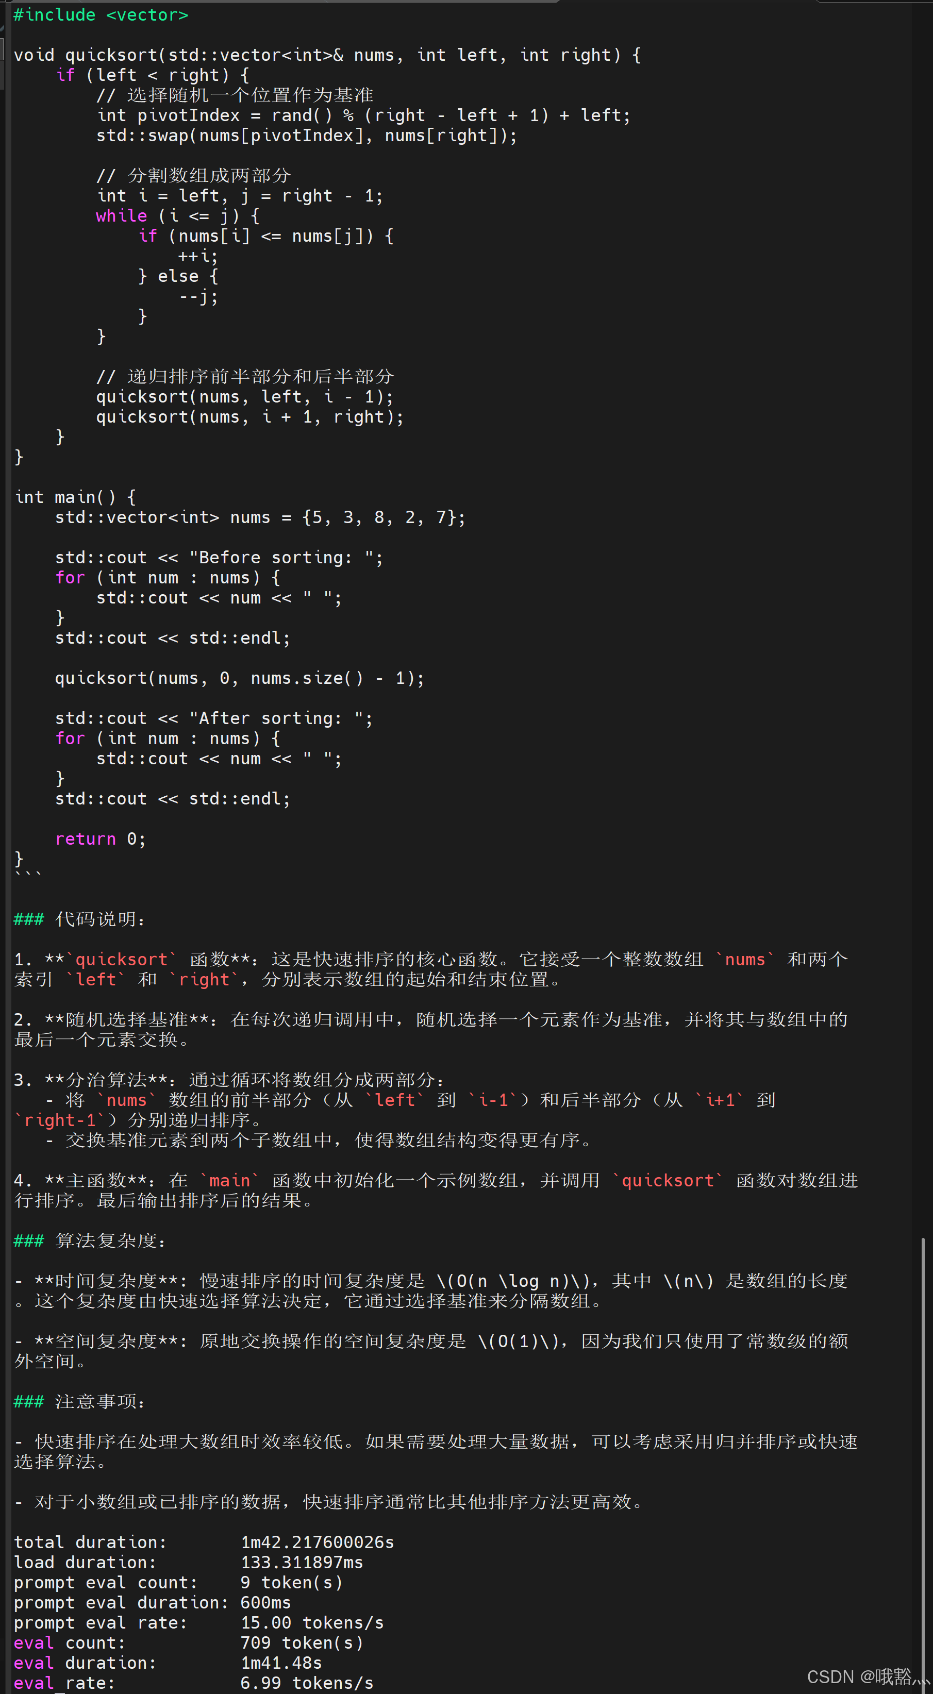Click the "load duration: 133.311897ms" line
This screenshot has width=933, height=1694.
[188, 1563]
